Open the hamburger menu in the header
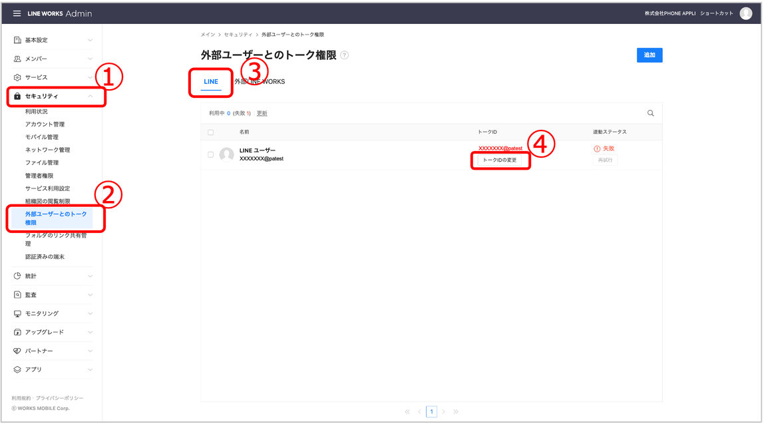 17,14
